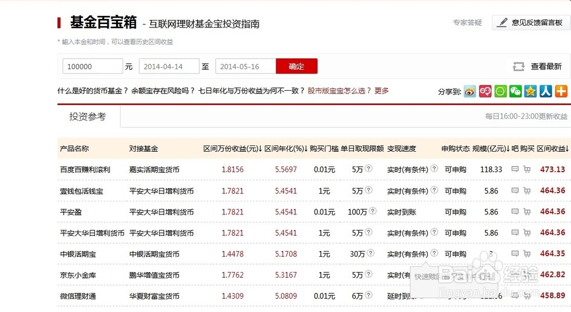The image size is (571, 312).
Task: Click cart icon in 平安大华日增利货币 product row
Action: tap(527, 232)
